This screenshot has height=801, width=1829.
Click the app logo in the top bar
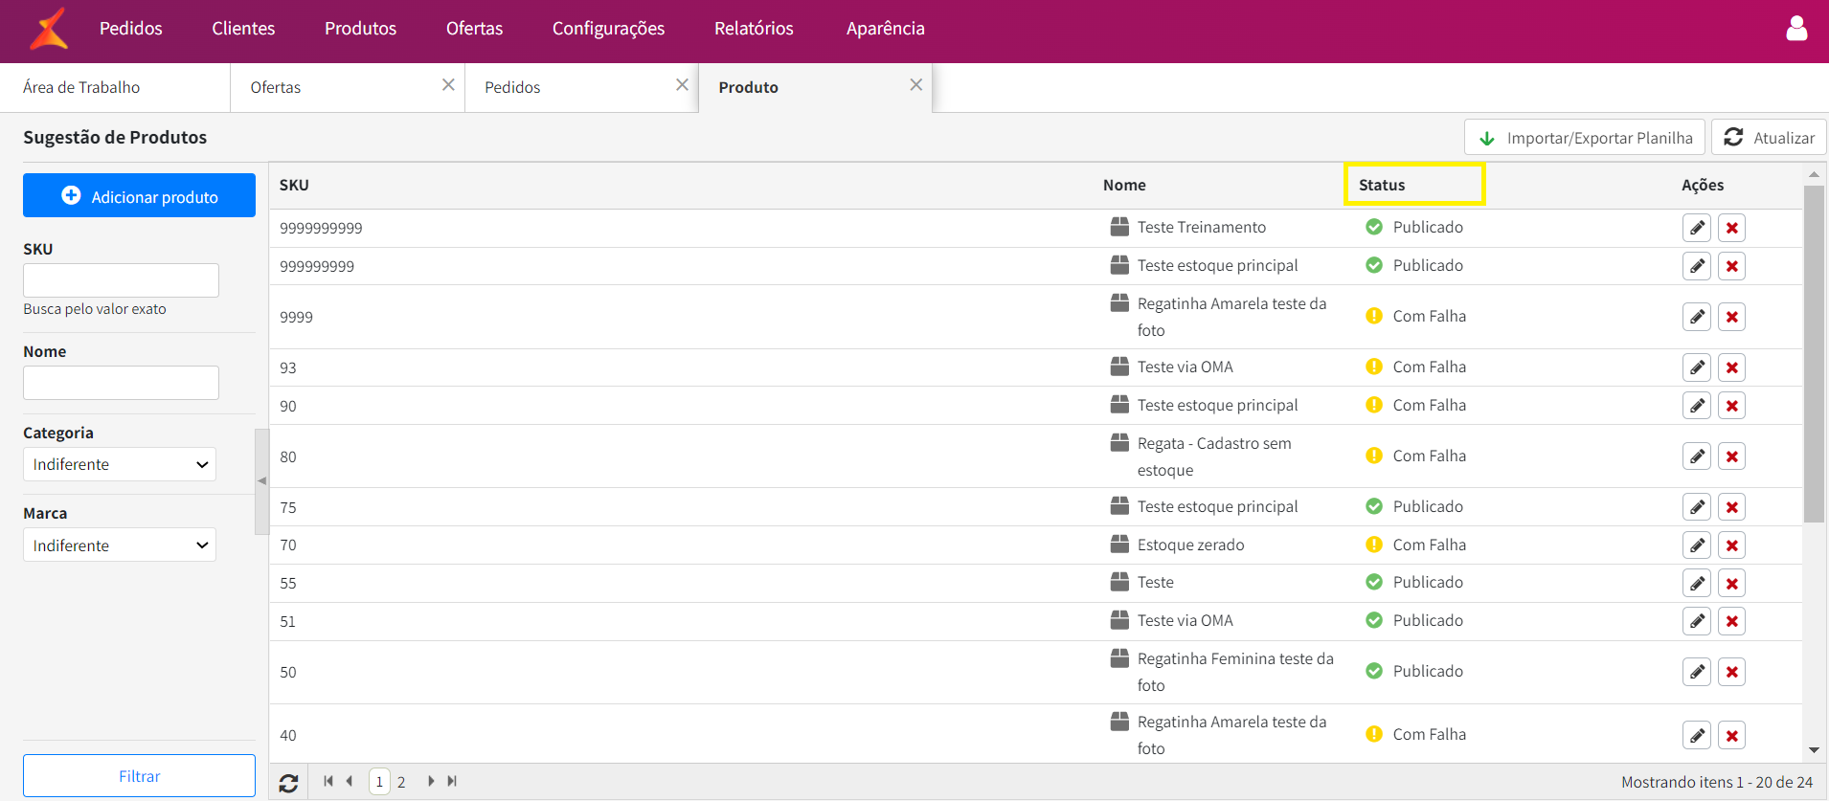(49, 29)
